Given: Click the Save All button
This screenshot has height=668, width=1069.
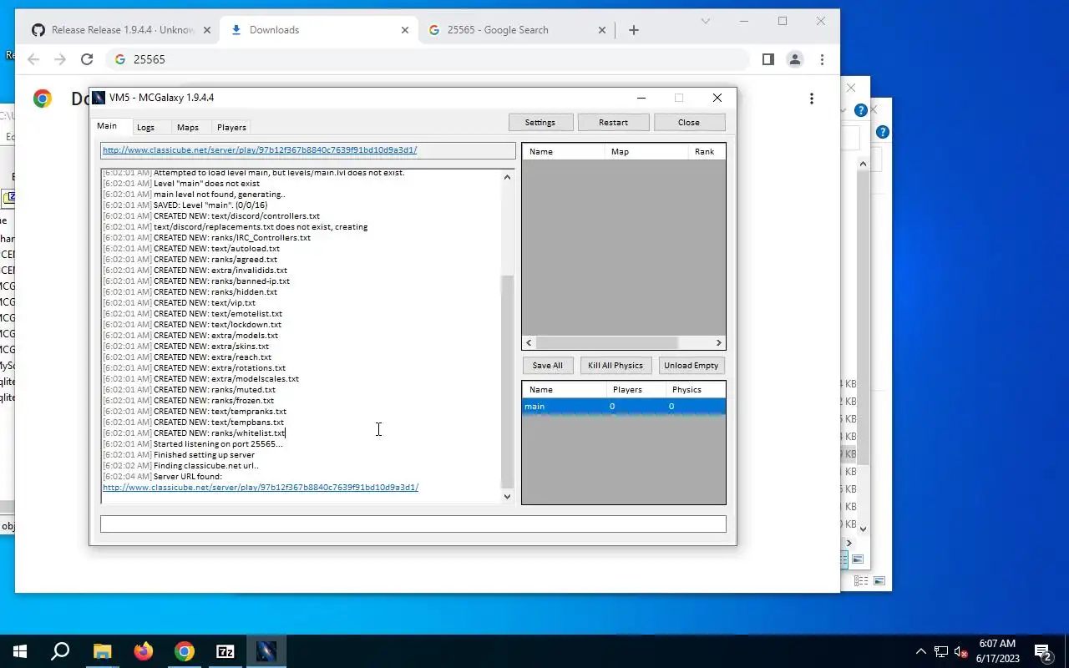Looking at the screenshot, I should (x=548, y=365).
